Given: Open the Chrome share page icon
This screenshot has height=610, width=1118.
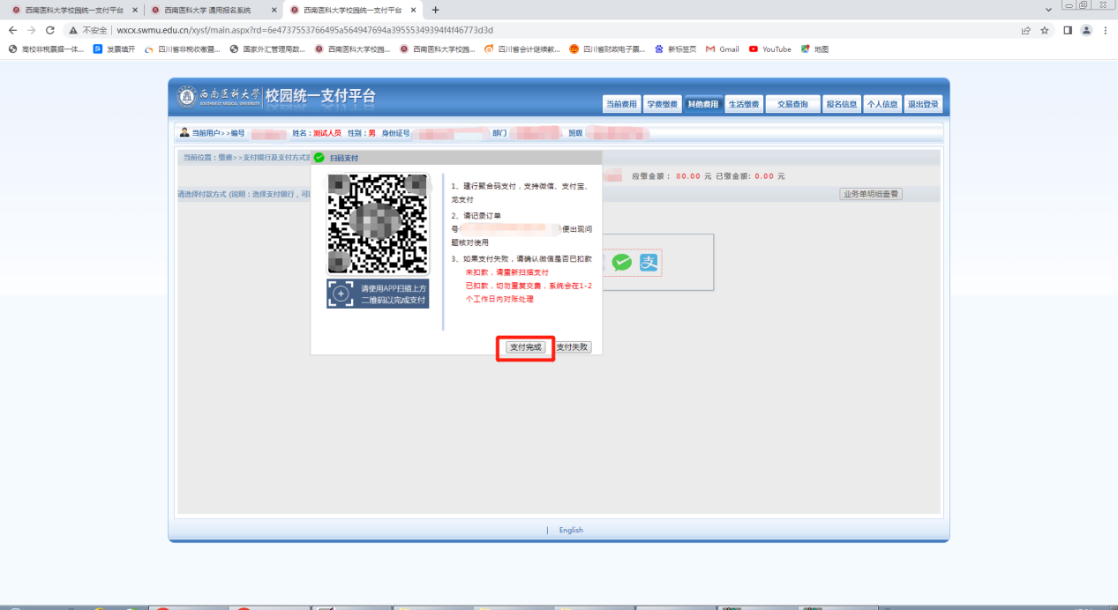Looking at the screenshot, I should click(1025, 30).
